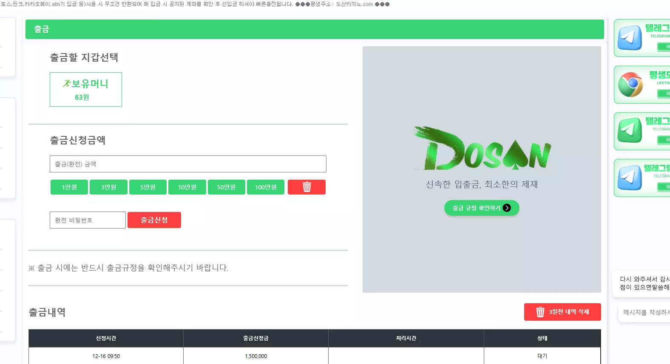The image size is (670, 364).
Task: Click the 처리시간 column header
Action: 406,339
